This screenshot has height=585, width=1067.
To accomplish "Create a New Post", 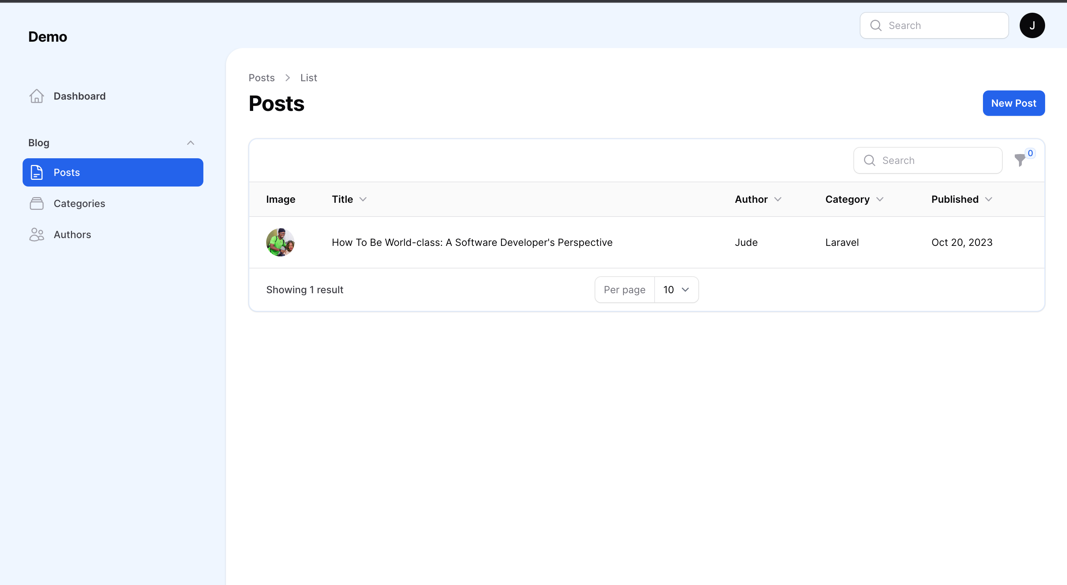I will tap(1013, 103).
